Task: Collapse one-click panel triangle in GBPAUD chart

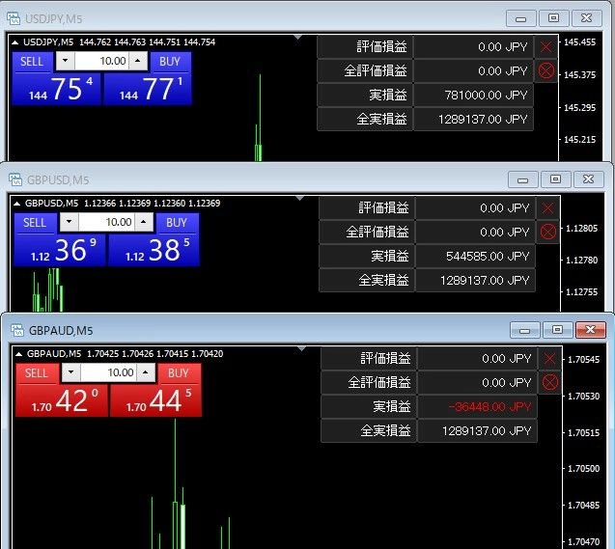Action: 19,354
